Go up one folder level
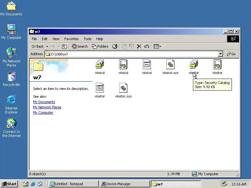Screen dimensions: 251x188 (64, 46)
